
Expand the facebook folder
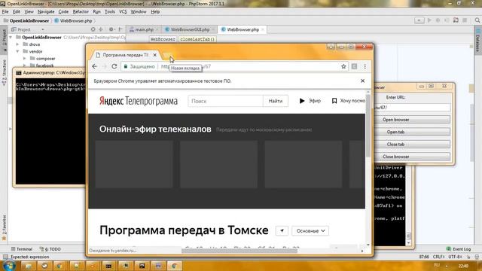25,65
